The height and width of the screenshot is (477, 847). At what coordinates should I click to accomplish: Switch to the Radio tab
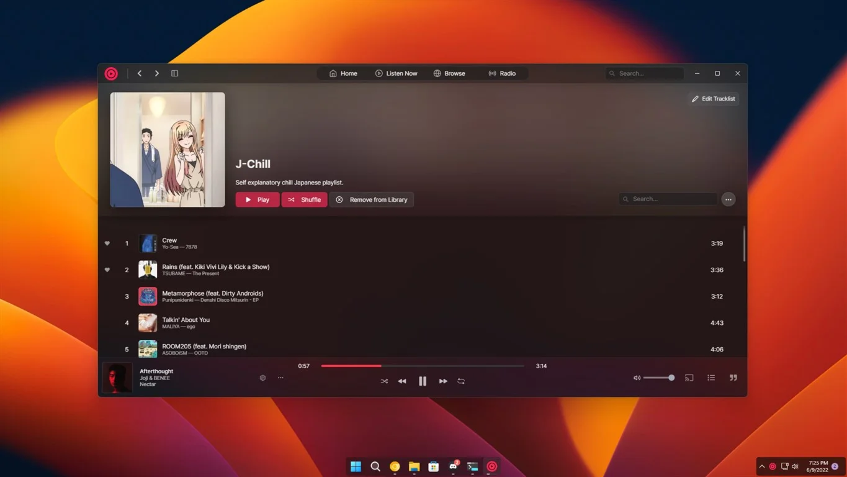click(x=502, y=73)
